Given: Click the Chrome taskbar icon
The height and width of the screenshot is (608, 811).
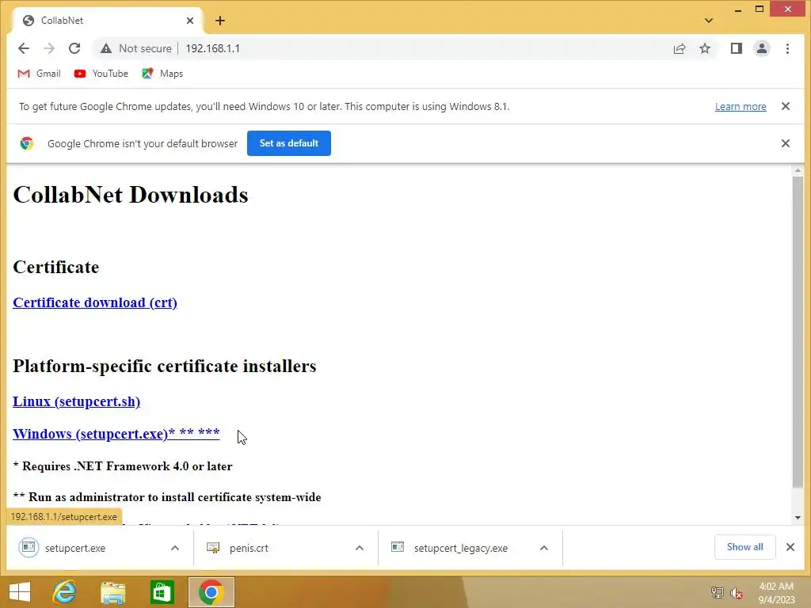Looking at the screenshot, I should pos(211,592).
